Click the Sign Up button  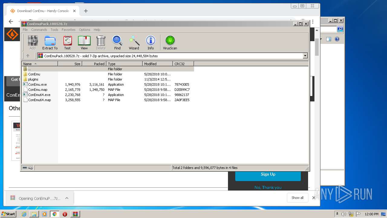coord(268,175)
